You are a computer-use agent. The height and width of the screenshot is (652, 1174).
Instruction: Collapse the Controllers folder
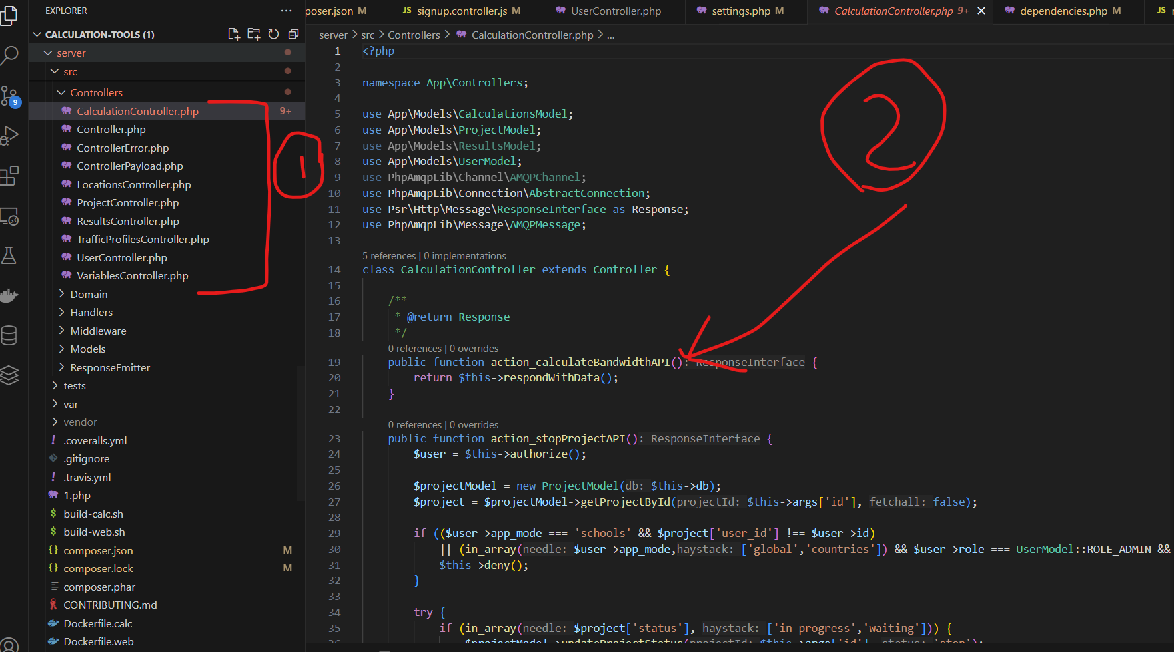click(96, 92)
